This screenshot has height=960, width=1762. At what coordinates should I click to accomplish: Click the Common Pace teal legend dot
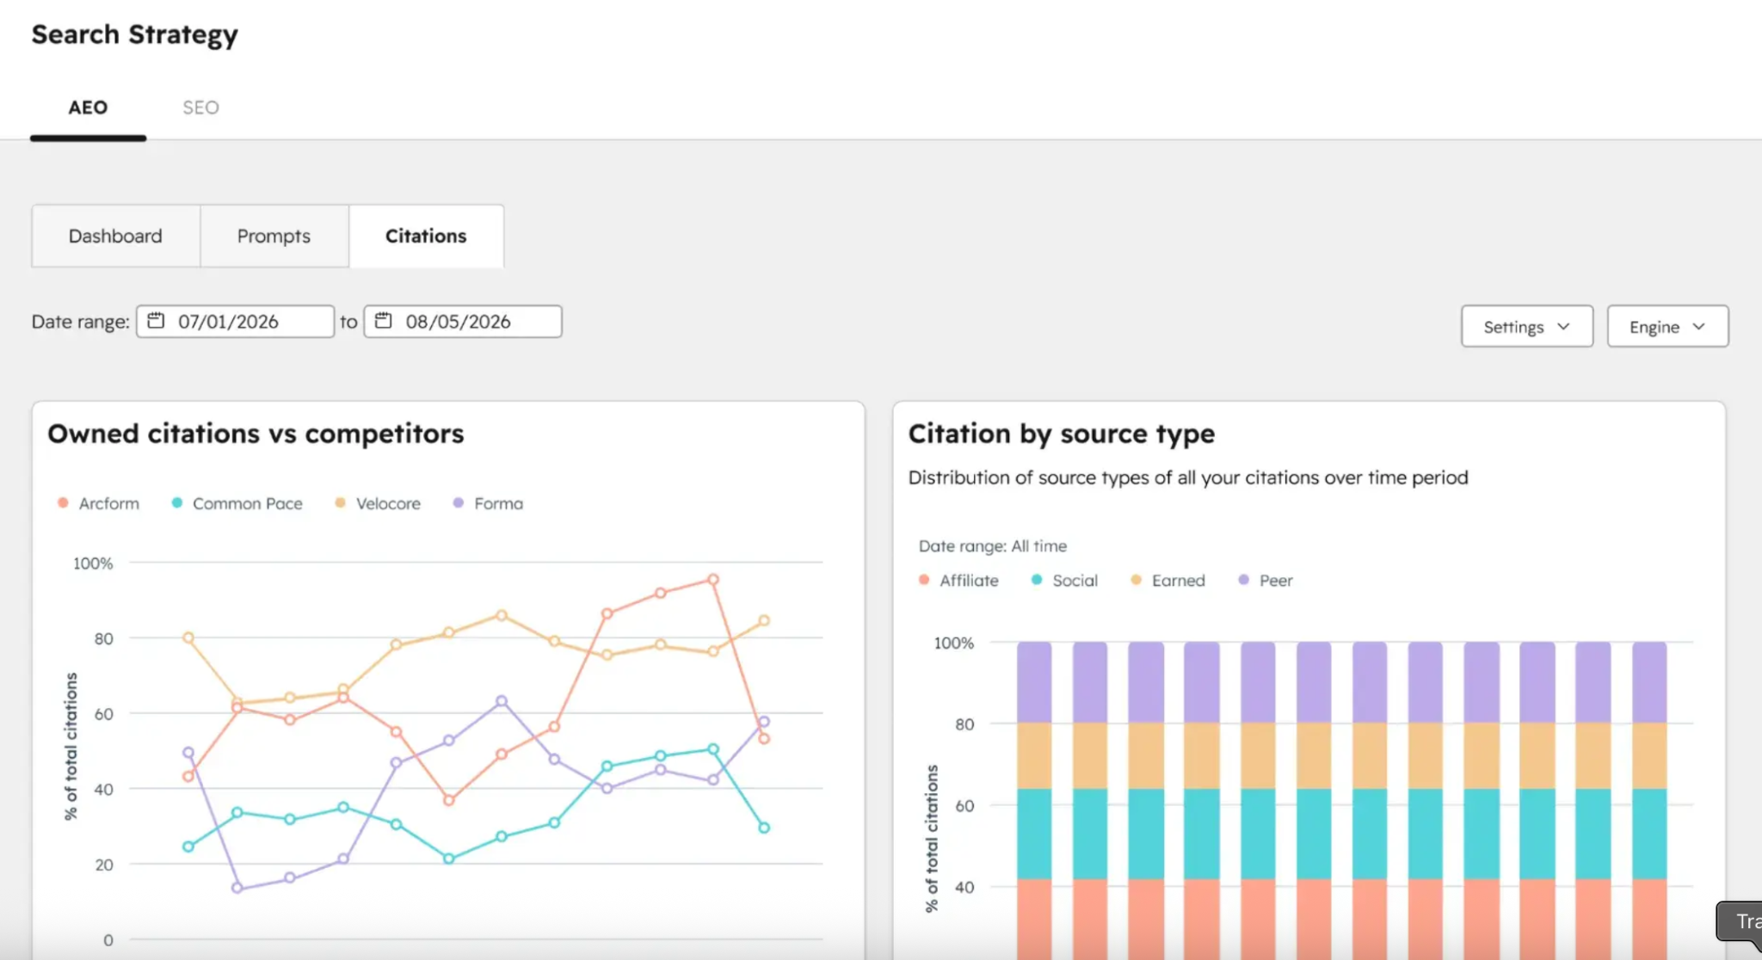176,502
